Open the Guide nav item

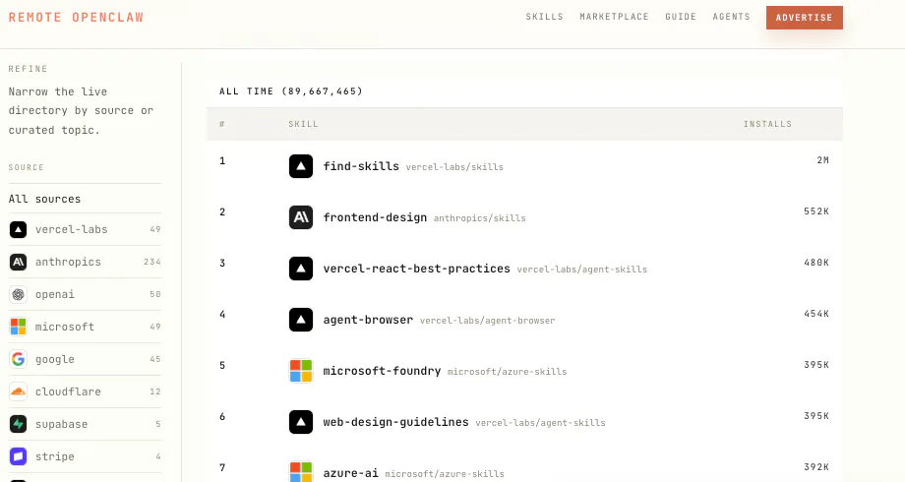[x=681, y=17]
